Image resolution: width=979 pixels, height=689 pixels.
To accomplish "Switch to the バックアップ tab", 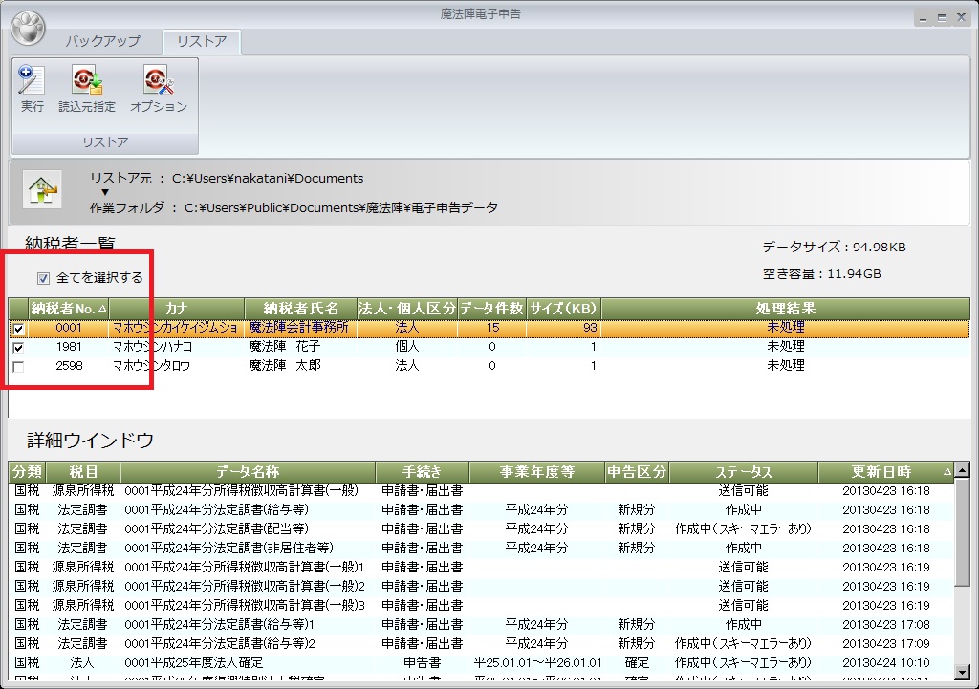I will (102, 41).
